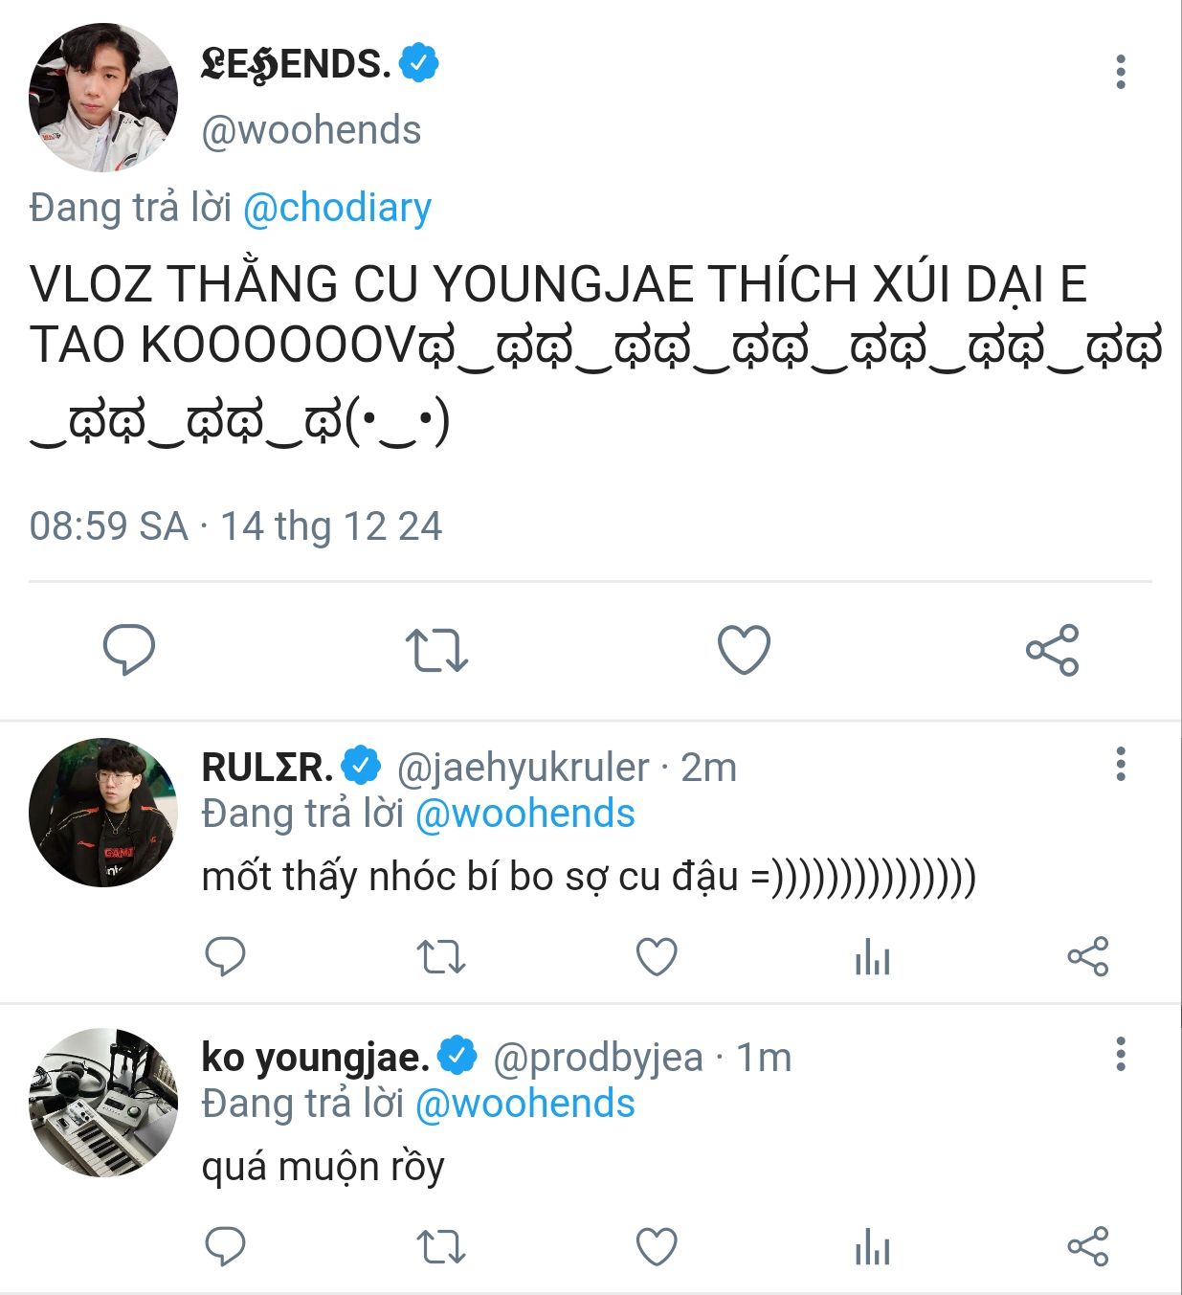Share the ko youngjae reply

[1088, 1246]
